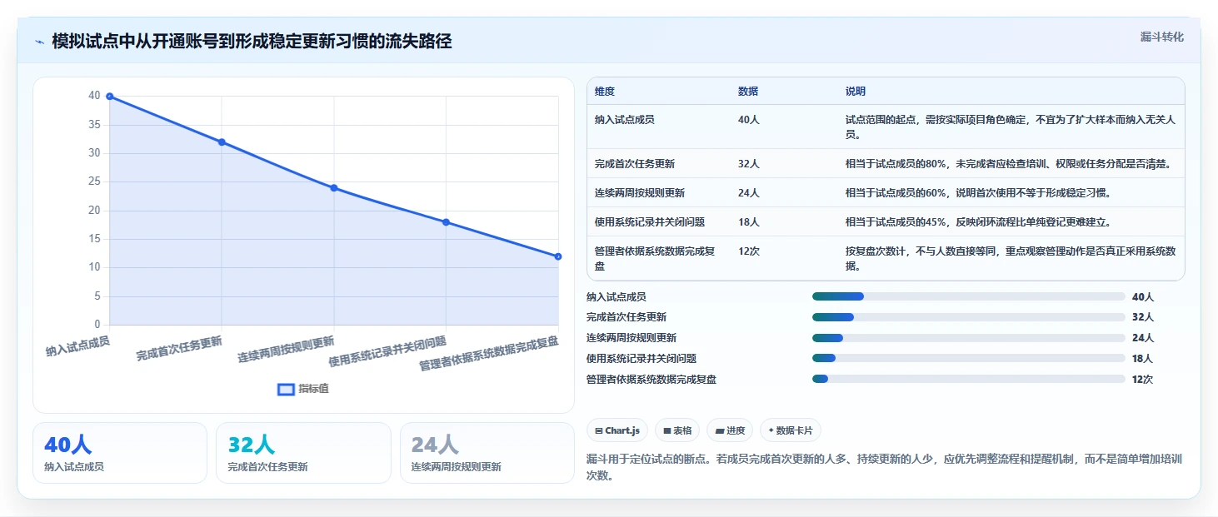The image size is (1218, 517).
Task: Click description starting 相当于试点成员的80%
Action: (1009, 164)
